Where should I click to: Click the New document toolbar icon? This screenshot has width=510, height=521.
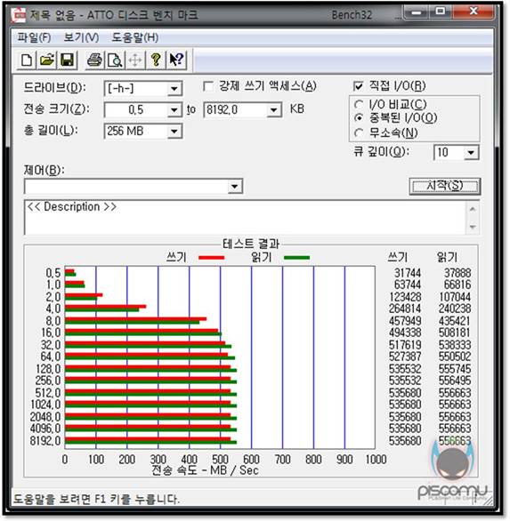(27, 60)
